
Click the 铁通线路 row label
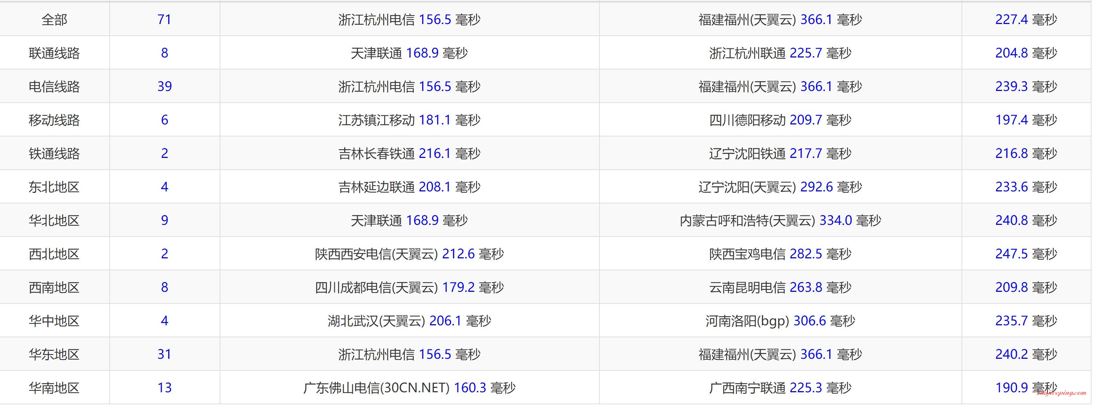(54, 154)
